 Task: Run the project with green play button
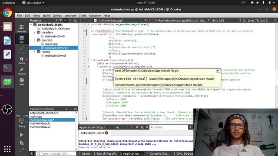tap(21, 135)
